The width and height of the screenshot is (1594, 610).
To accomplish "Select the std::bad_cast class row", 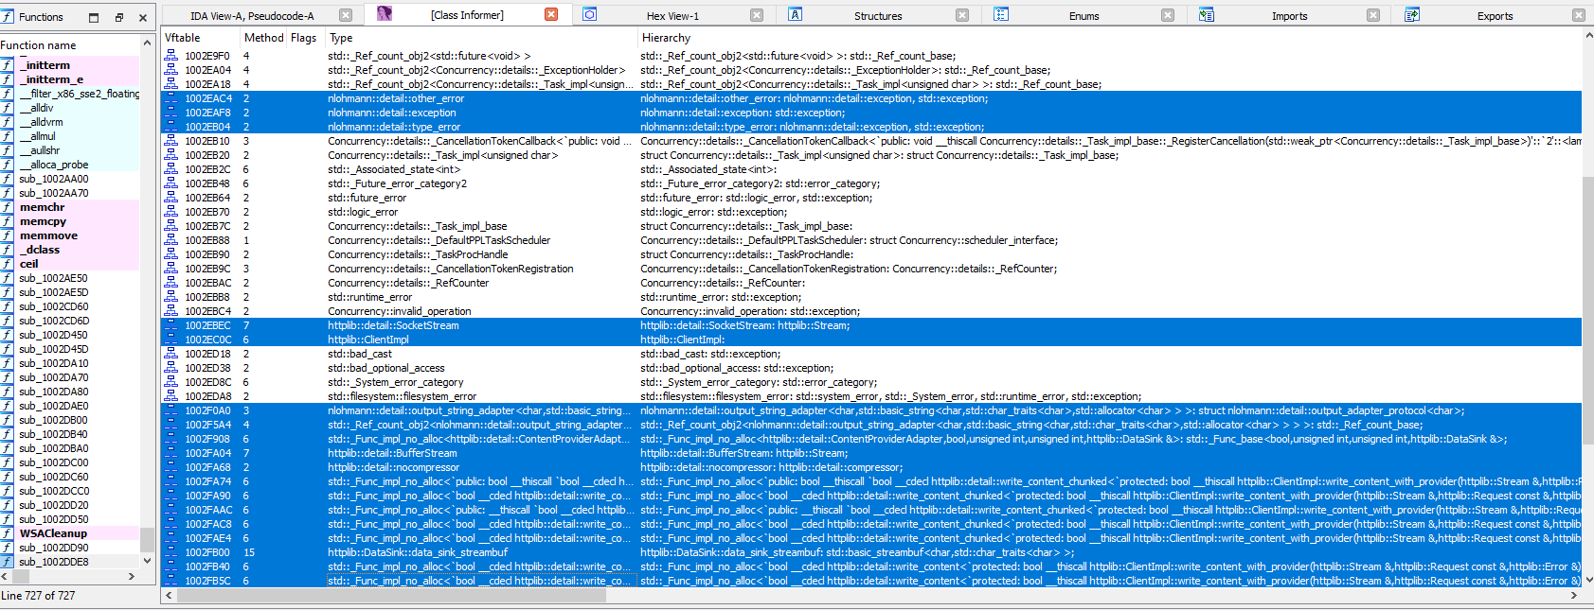I will (359, 354).
